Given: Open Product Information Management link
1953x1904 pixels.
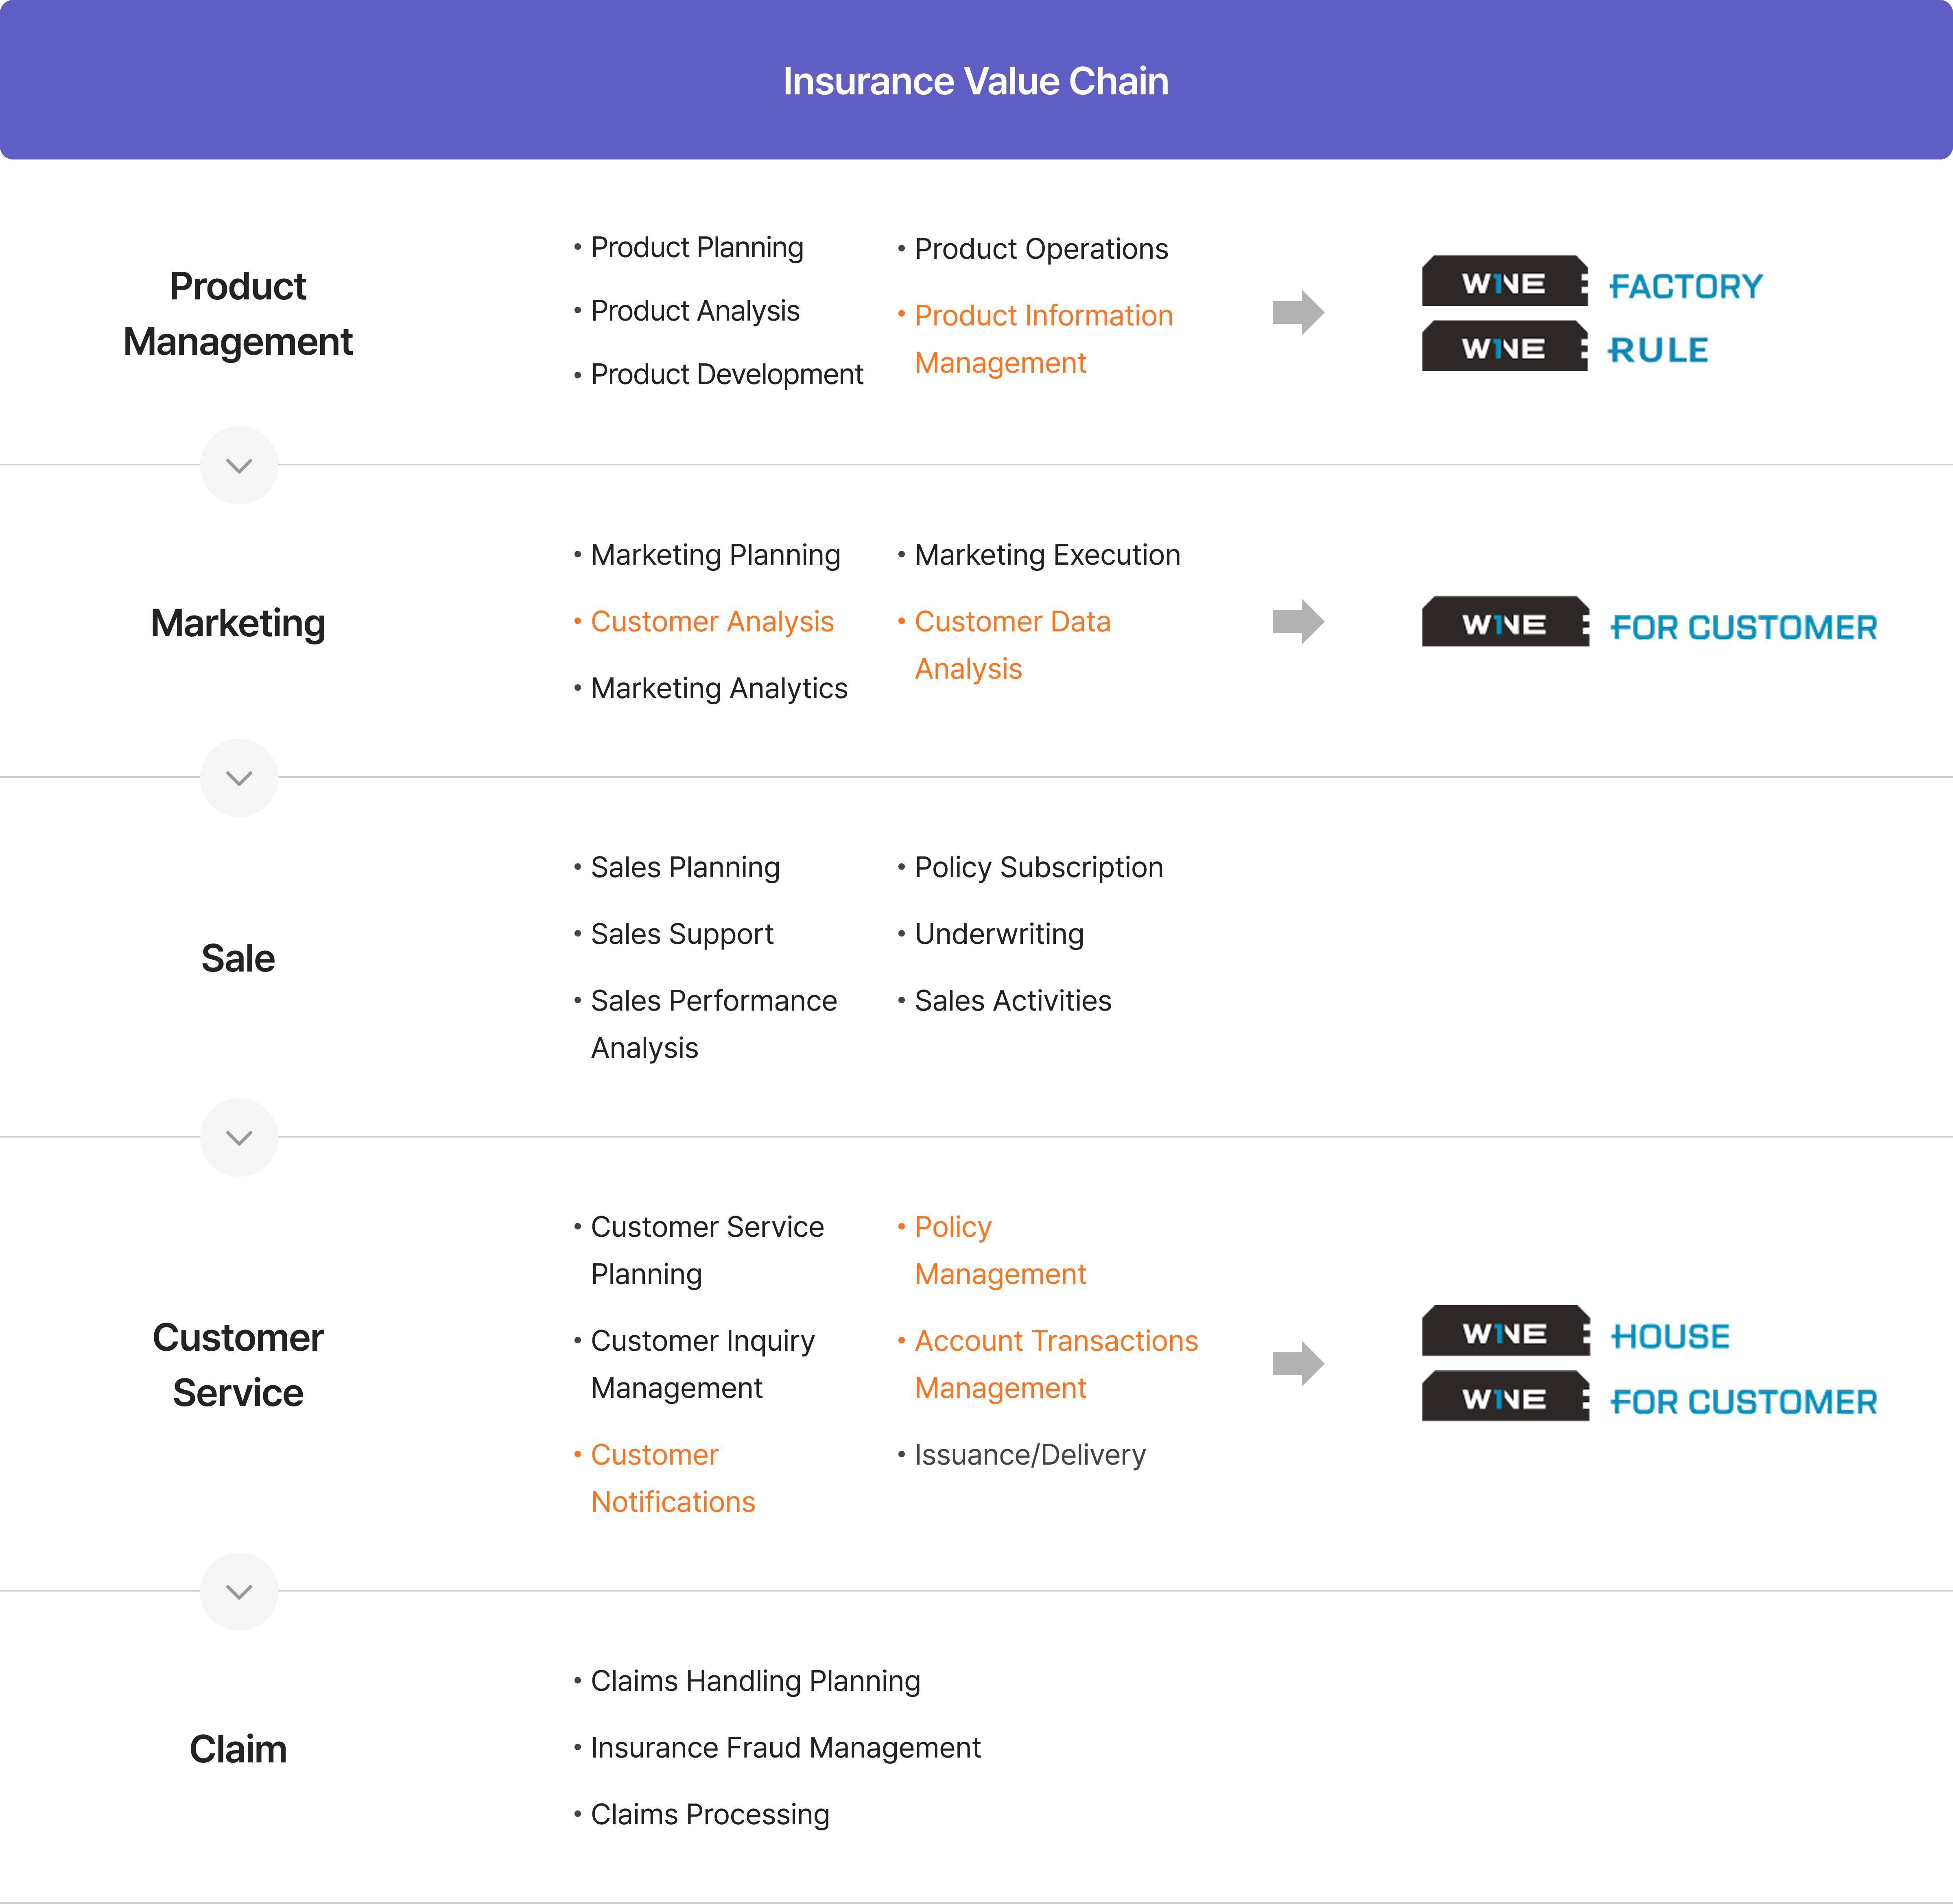Looking at the screenshot, I should (x=1042, y=339).
